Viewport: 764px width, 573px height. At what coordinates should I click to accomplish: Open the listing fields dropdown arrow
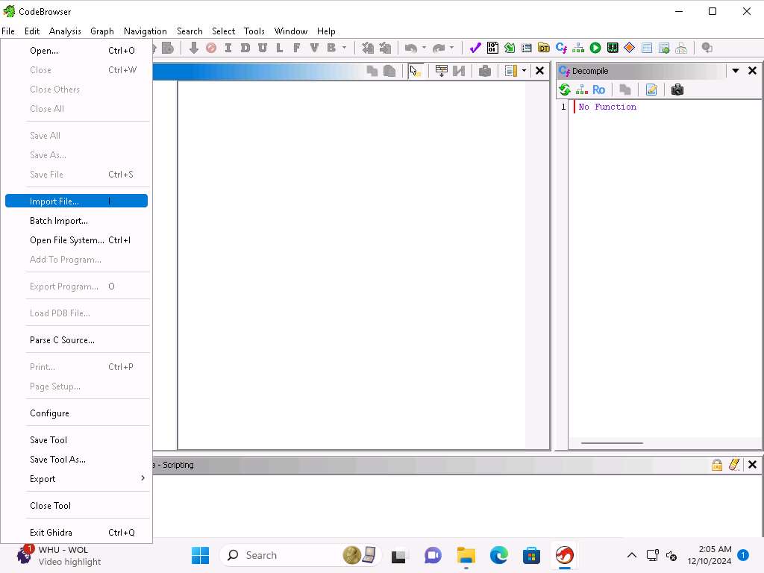point(524,71)
